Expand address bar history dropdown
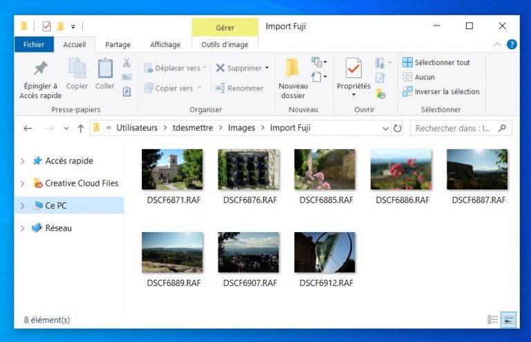Screen dimensions: 531x342 coord(385,129)
